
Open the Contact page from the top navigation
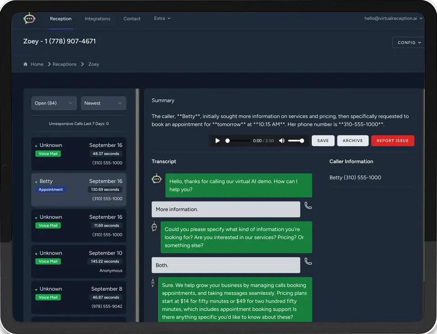coord(132,18)
